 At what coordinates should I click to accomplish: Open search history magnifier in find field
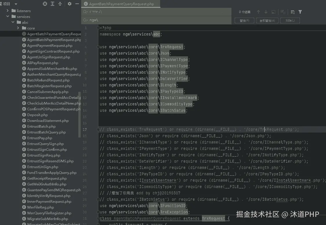[x=85, y=12]
